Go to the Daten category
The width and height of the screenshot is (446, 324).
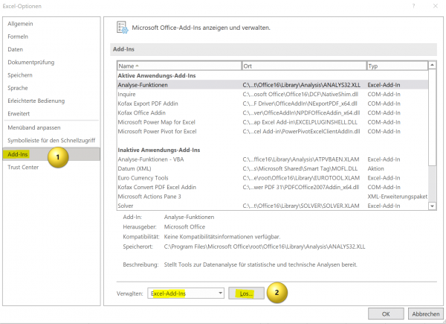[15, 49]
